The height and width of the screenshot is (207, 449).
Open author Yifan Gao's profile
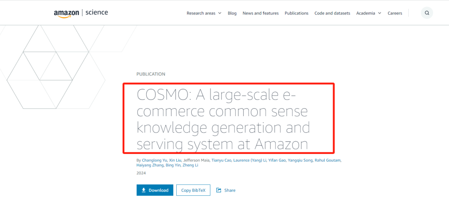[277, 160]
